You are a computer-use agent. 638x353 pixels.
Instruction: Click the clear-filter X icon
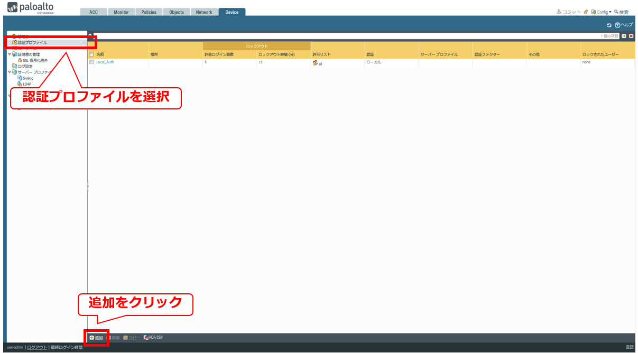pos(631,36)
